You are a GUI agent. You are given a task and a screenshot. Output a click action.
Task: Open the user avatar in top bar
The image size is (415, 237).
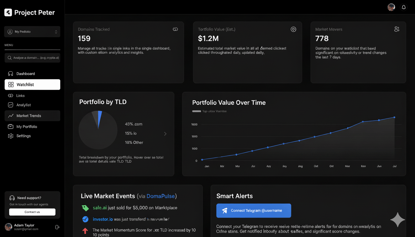391,7
